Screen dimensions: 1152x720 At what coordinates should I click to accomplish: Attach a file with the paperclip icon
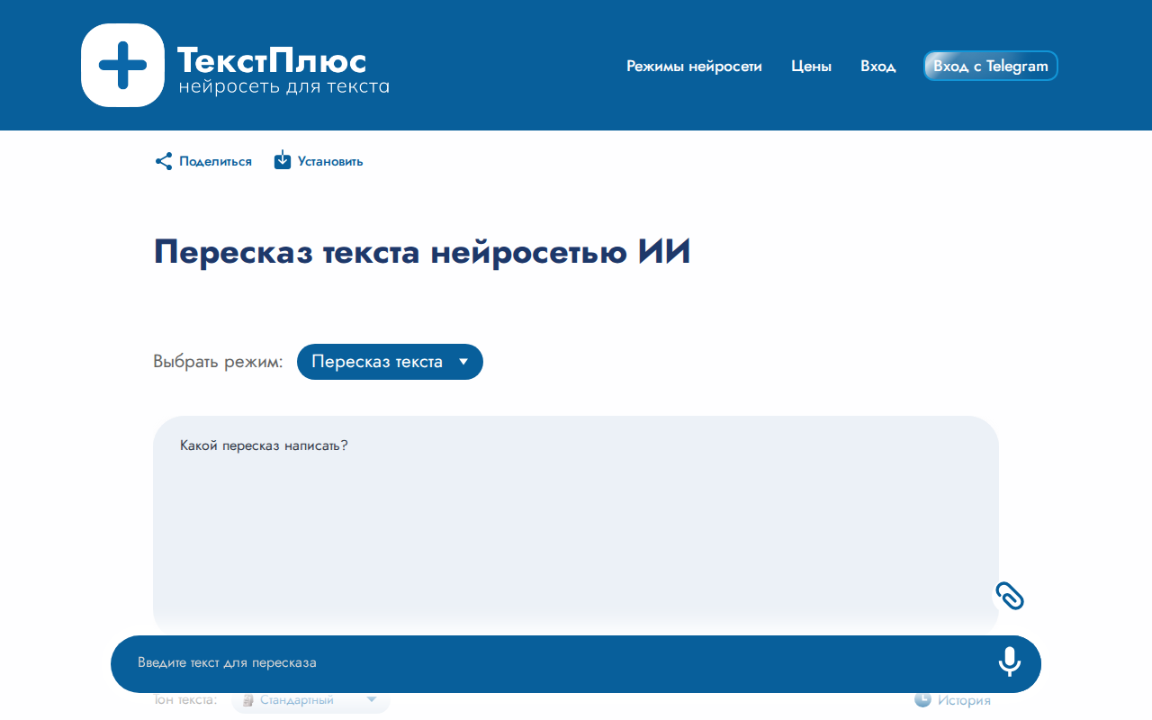point(1010,596)
